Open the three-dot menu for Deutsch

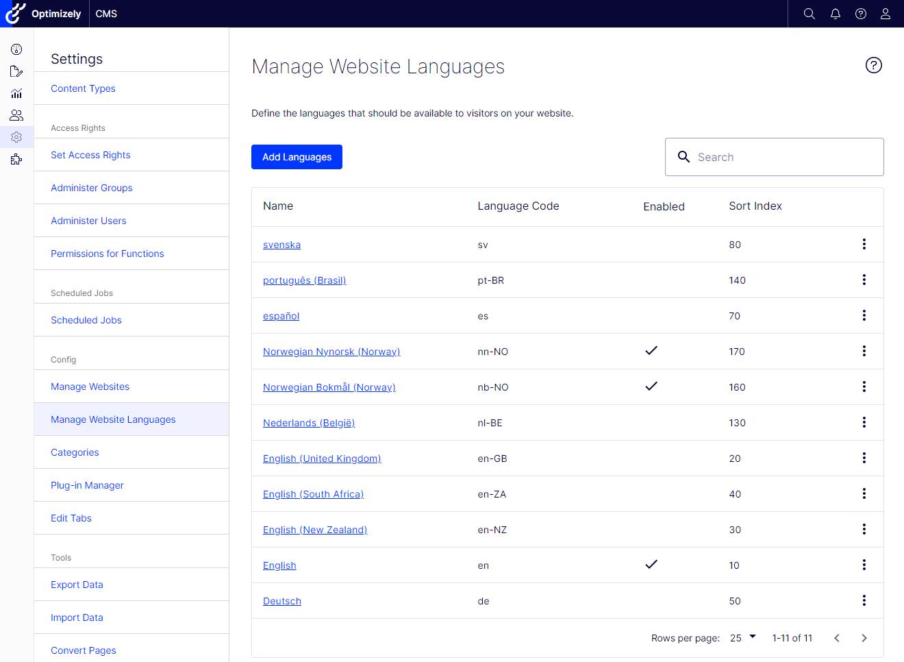point(864,600)
